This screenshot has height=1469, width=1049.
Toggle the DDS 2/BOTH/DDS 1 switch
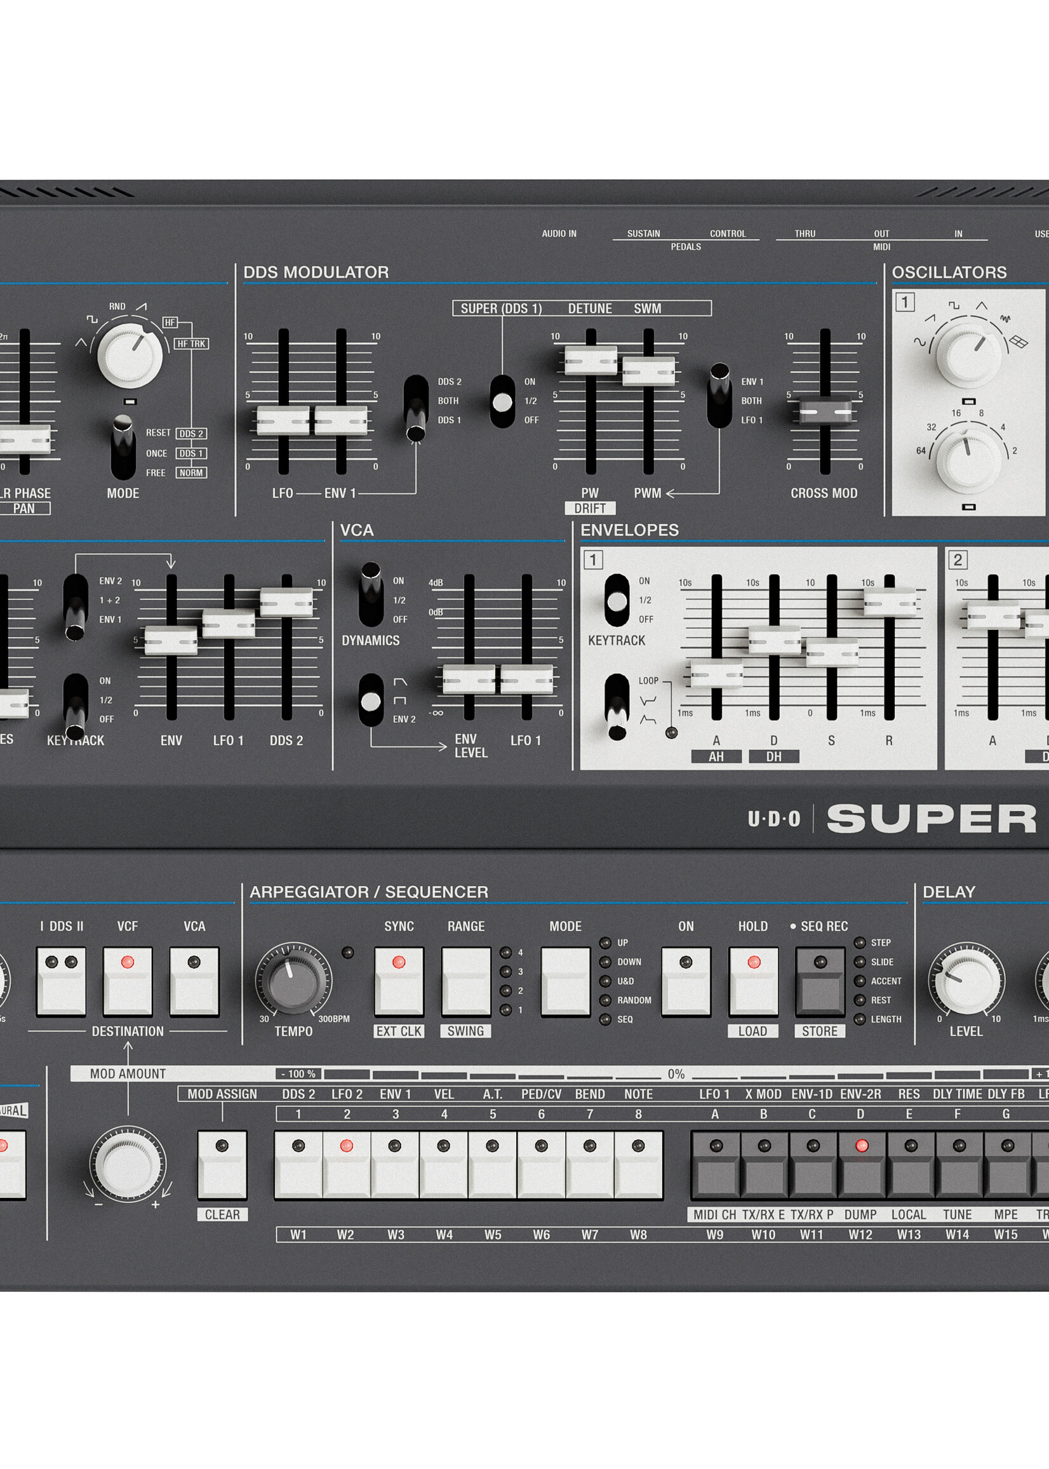click(x=416, y=408)
